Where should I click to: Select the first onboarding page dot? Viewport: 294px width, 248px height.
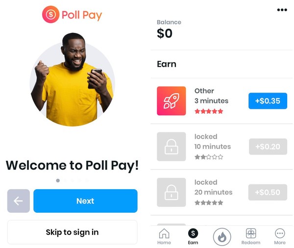58,180
